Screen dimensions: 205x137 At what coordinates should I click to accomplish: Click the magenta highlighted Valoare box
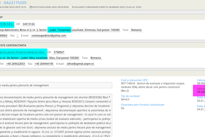point(199,90)
